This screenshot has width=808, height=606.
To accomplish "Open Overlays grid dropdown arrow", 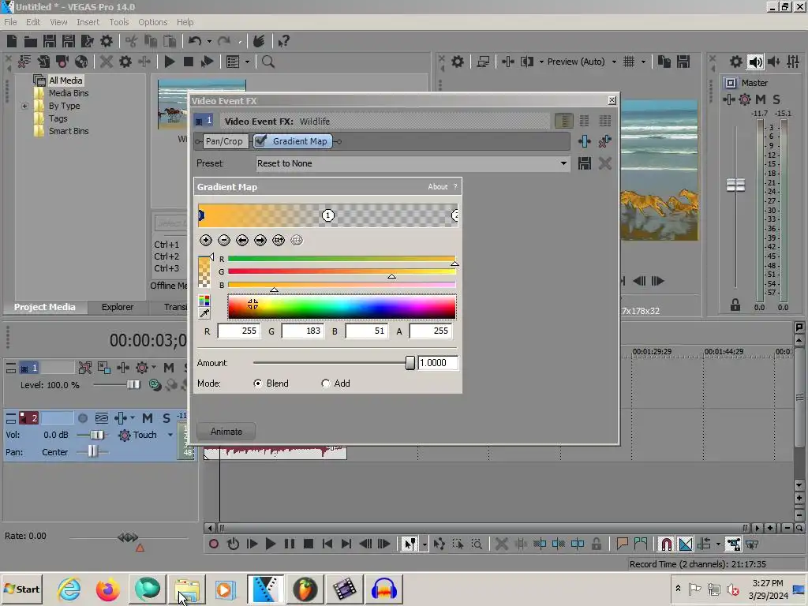I will (x=643, y=62).
